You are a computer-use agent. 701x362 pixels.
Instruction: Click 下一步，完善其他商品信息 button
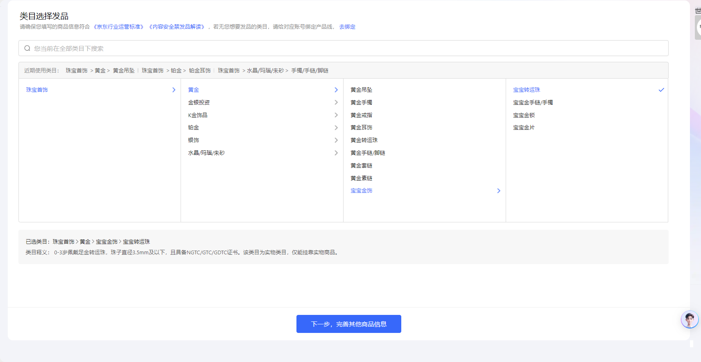(348, 324)
